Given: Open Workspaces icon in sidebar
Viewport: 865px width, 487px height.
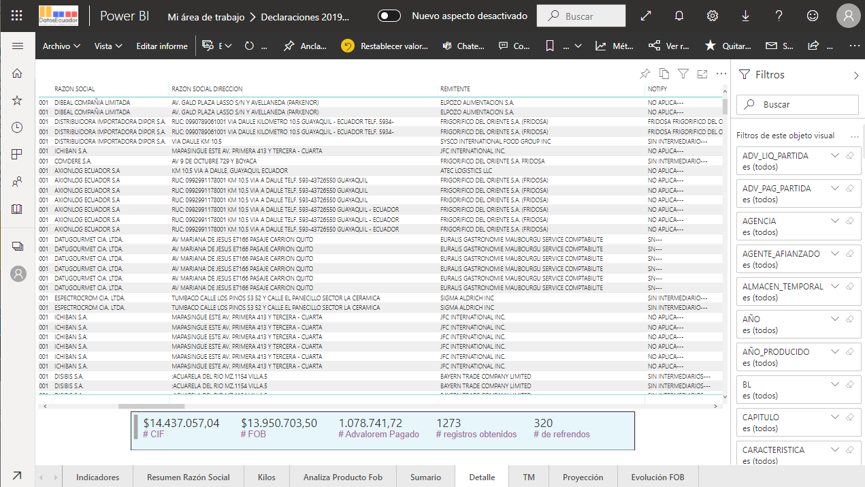Looking at the screenshot, I should coord(18,246).
